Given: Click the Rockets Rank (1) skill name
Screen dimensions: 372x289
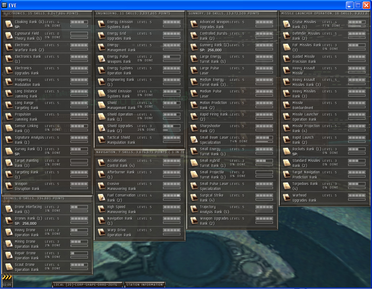Looking at the screenshot, I should pyautogui.click(x=307, y=149).
